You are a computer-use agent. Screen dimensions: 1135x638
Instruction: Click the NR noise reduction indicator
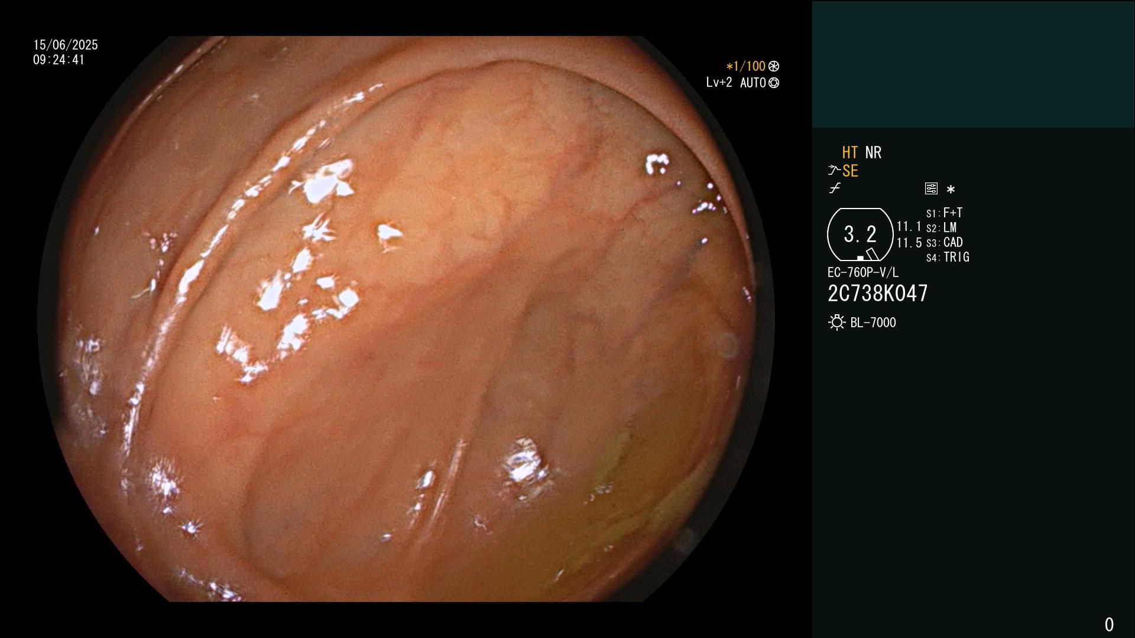873,152
